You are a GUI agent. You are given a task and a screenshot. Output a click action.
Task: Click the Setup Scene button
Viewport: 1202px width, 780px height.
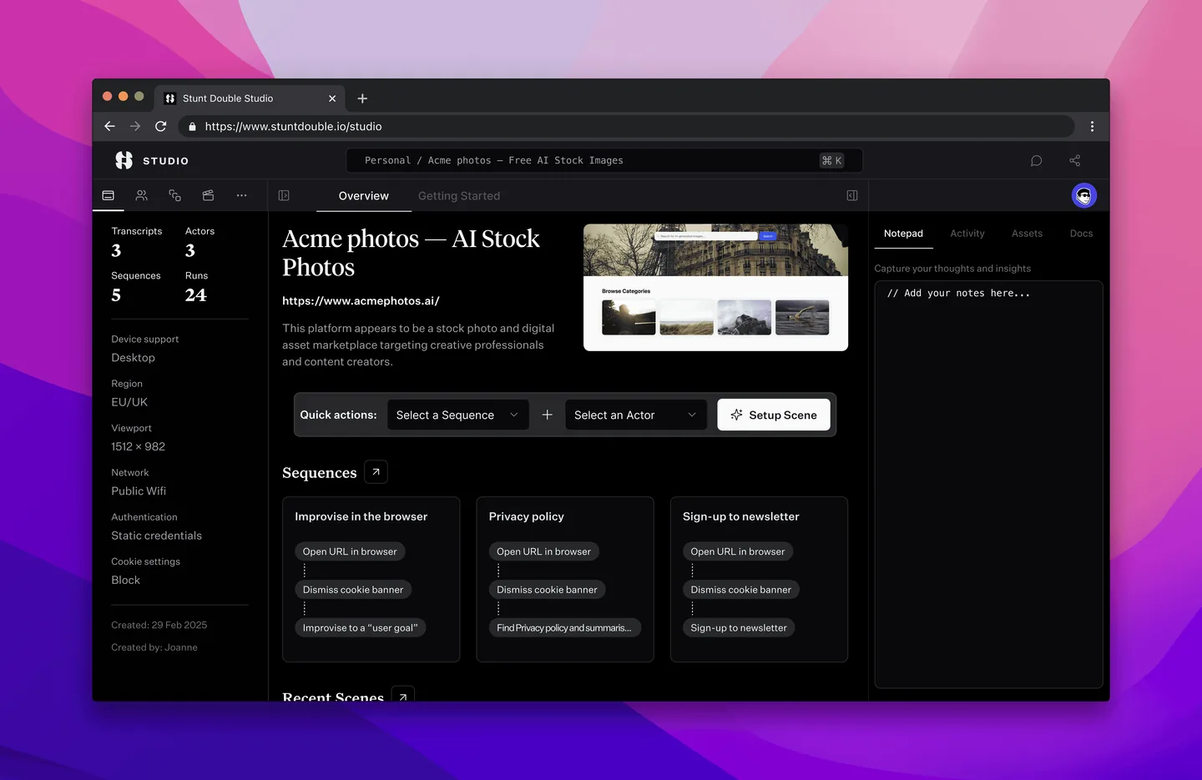tap(774, 415)
